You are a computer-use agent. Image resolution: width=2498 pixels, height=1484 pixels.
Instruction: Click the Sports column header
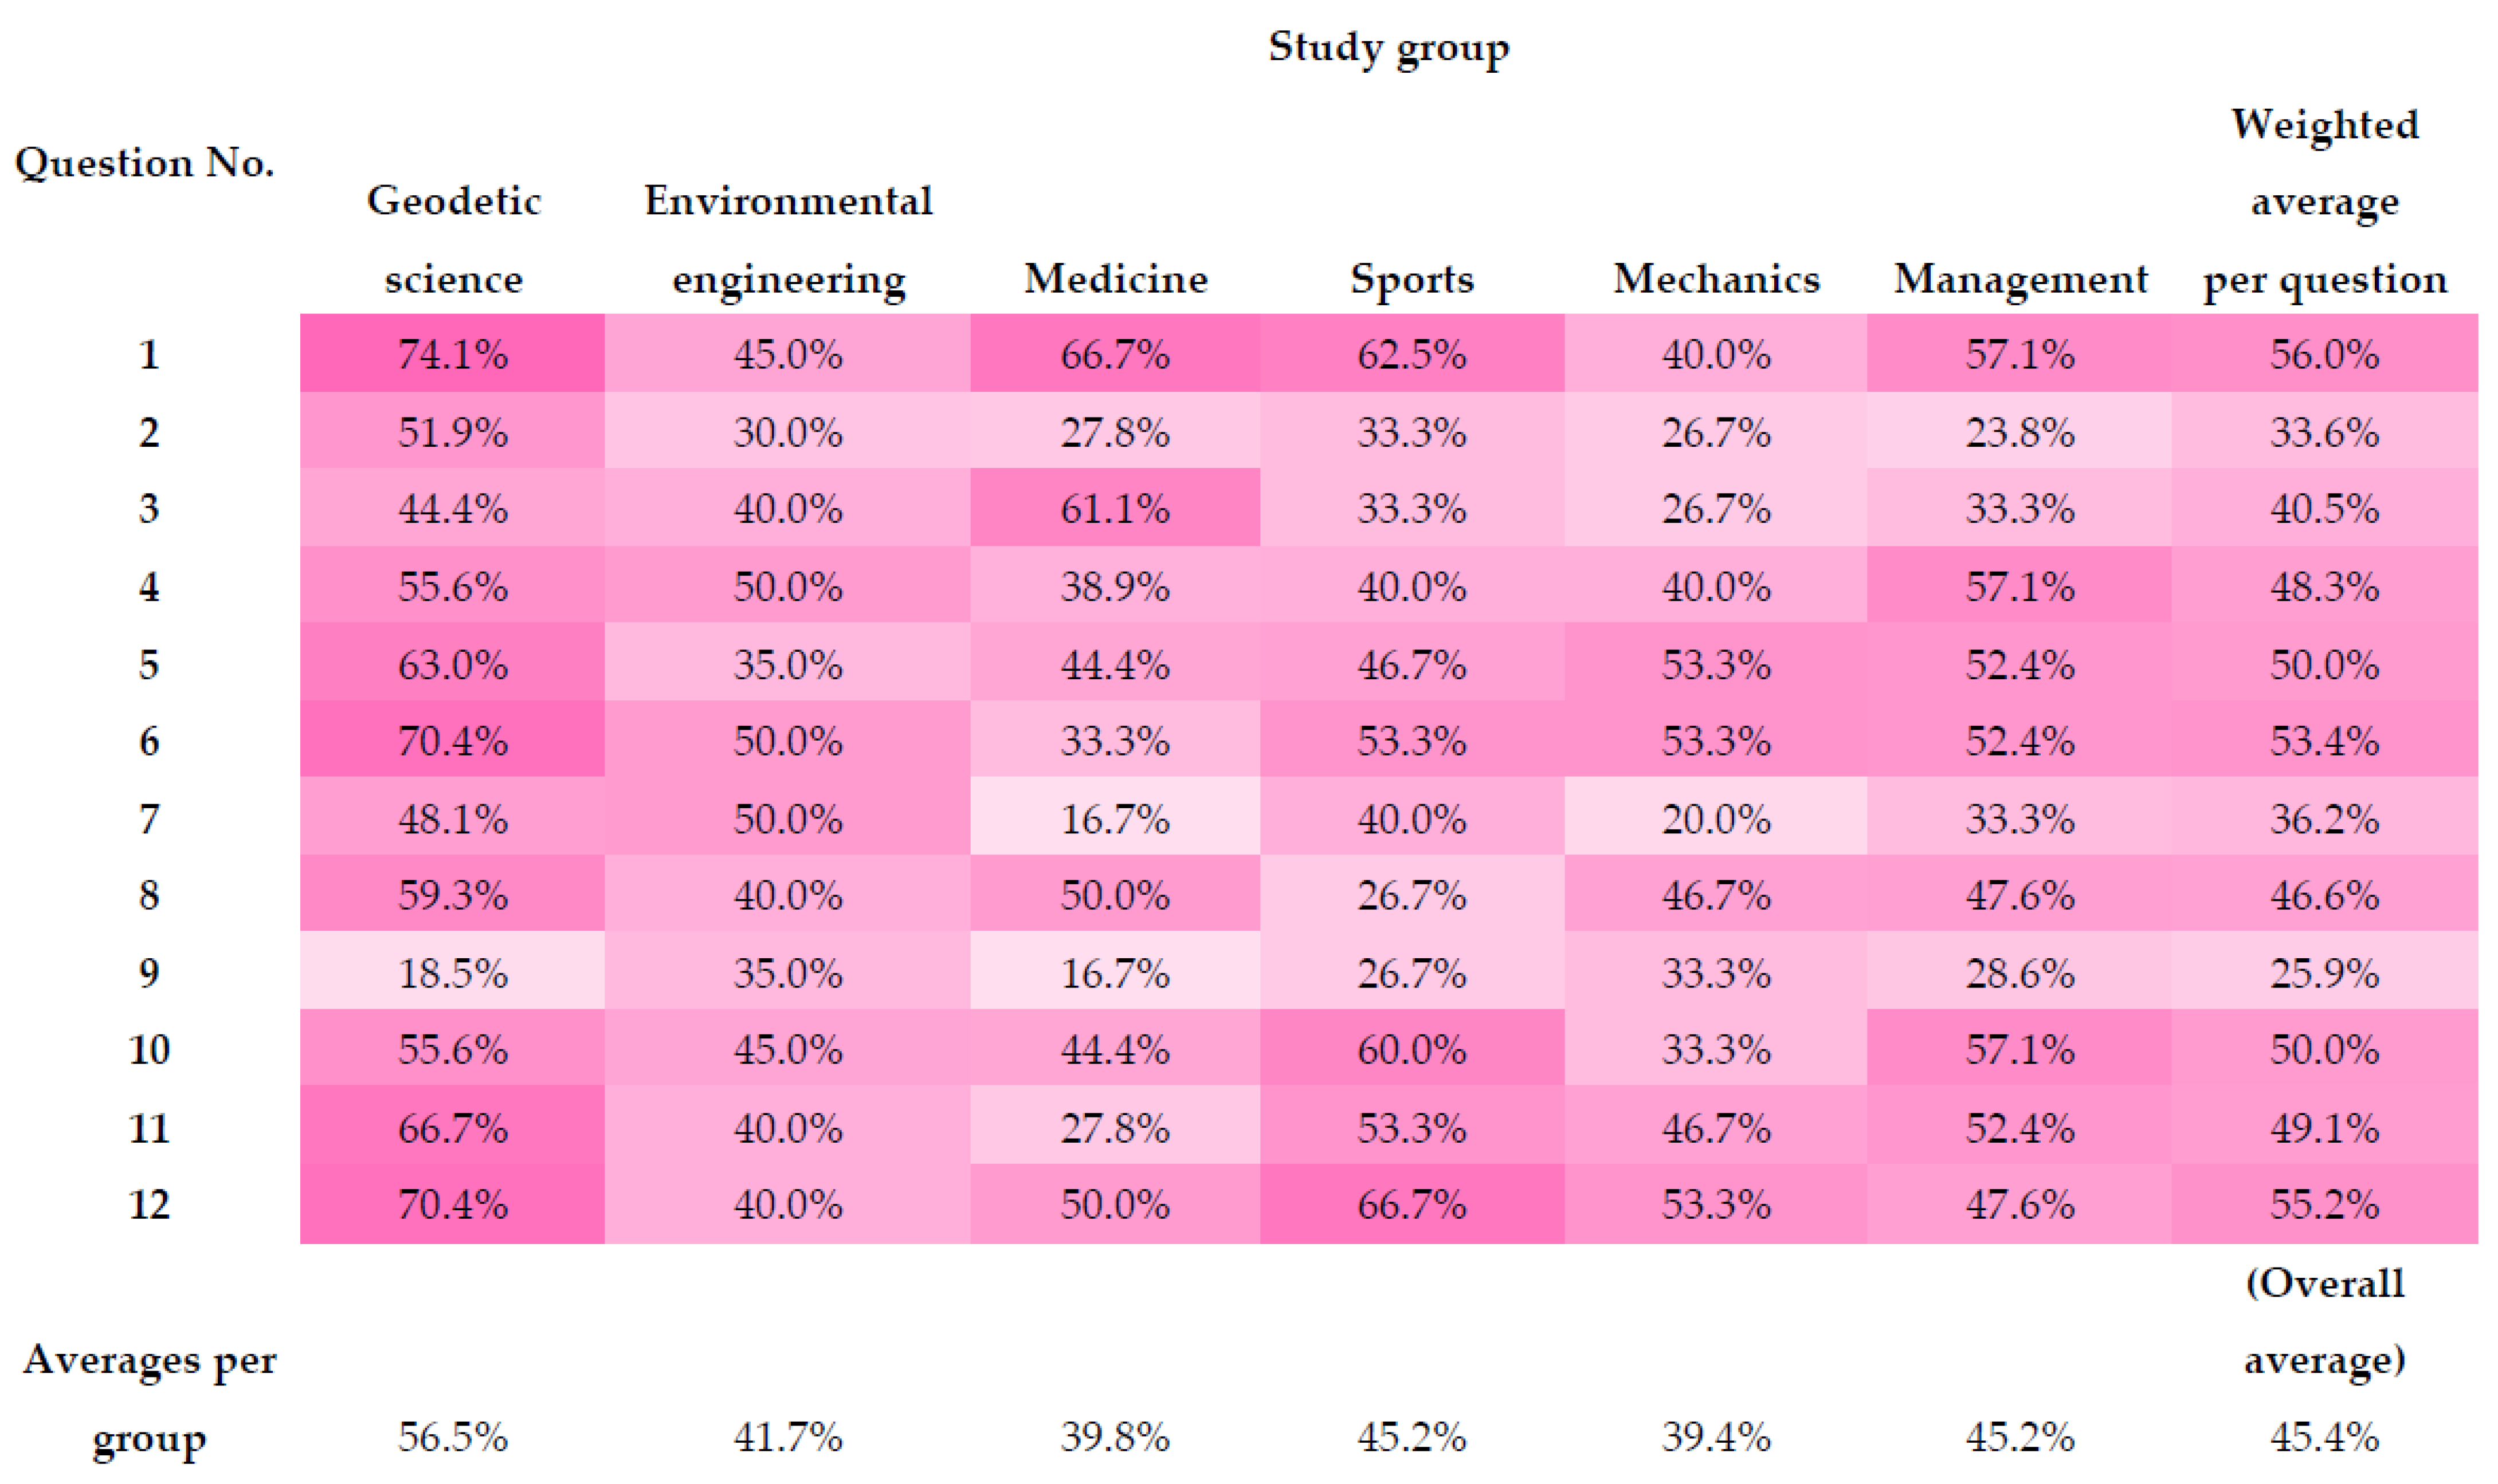pyautogui.click(x=1411, y=279)
